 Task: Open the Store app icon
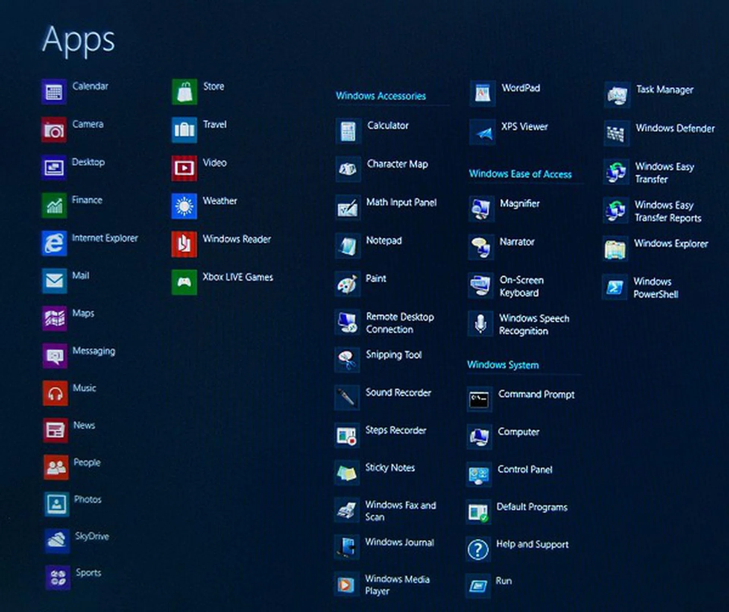[185, 92]
